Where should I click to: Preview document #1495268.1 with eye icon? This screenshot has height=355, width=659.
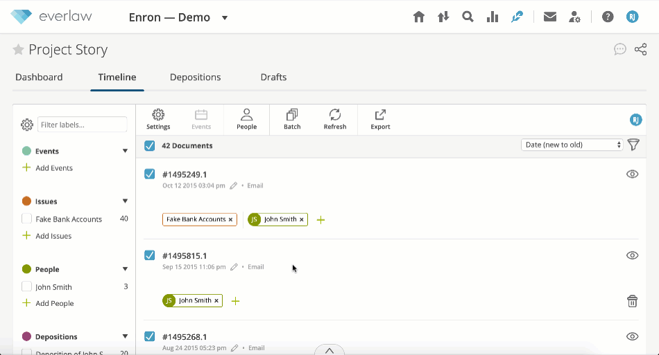(632, 336)
